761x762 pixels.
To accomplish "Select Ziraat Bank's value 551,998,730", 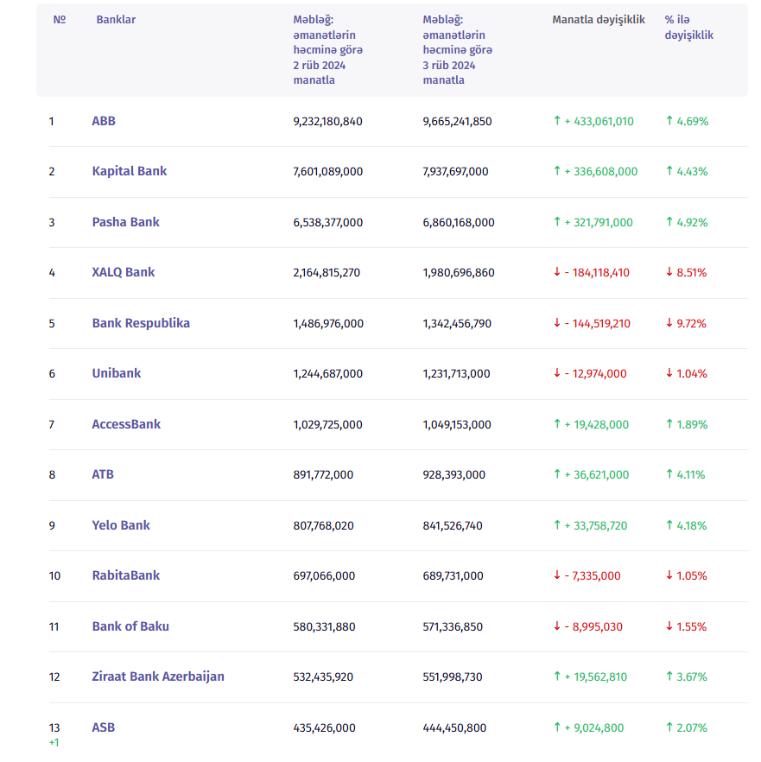I will click(x=453, y=677).
